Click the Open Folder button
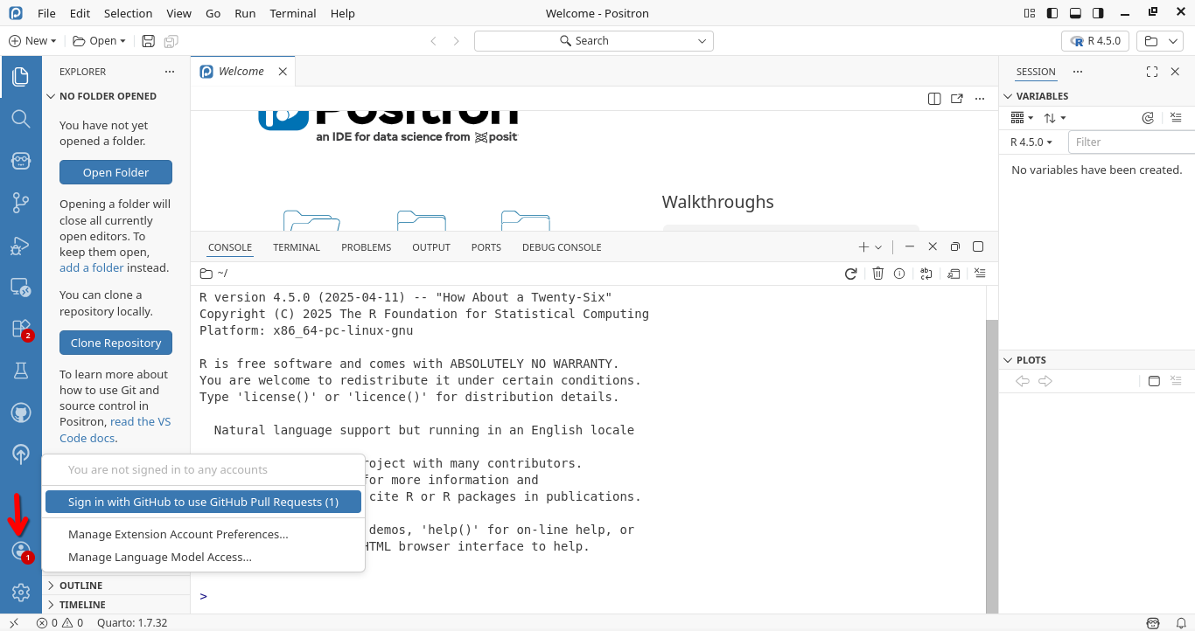Viewport: 1195px width, 631px height. coord(115,172)
